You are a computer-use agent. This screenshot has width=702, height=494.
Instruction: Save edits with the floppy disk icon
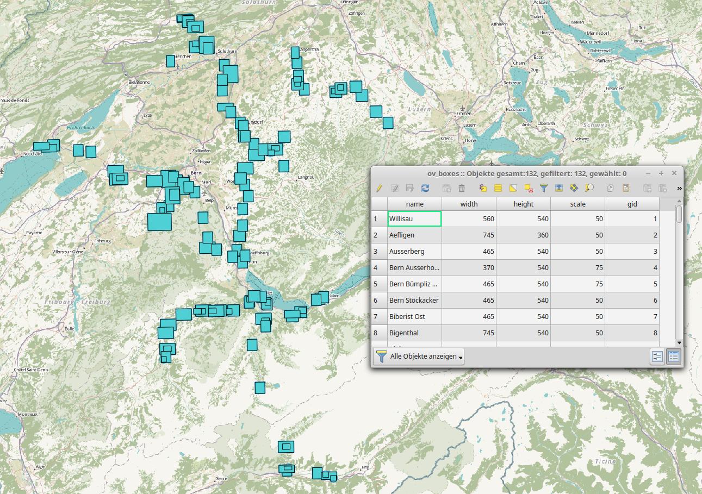[410, 188]
